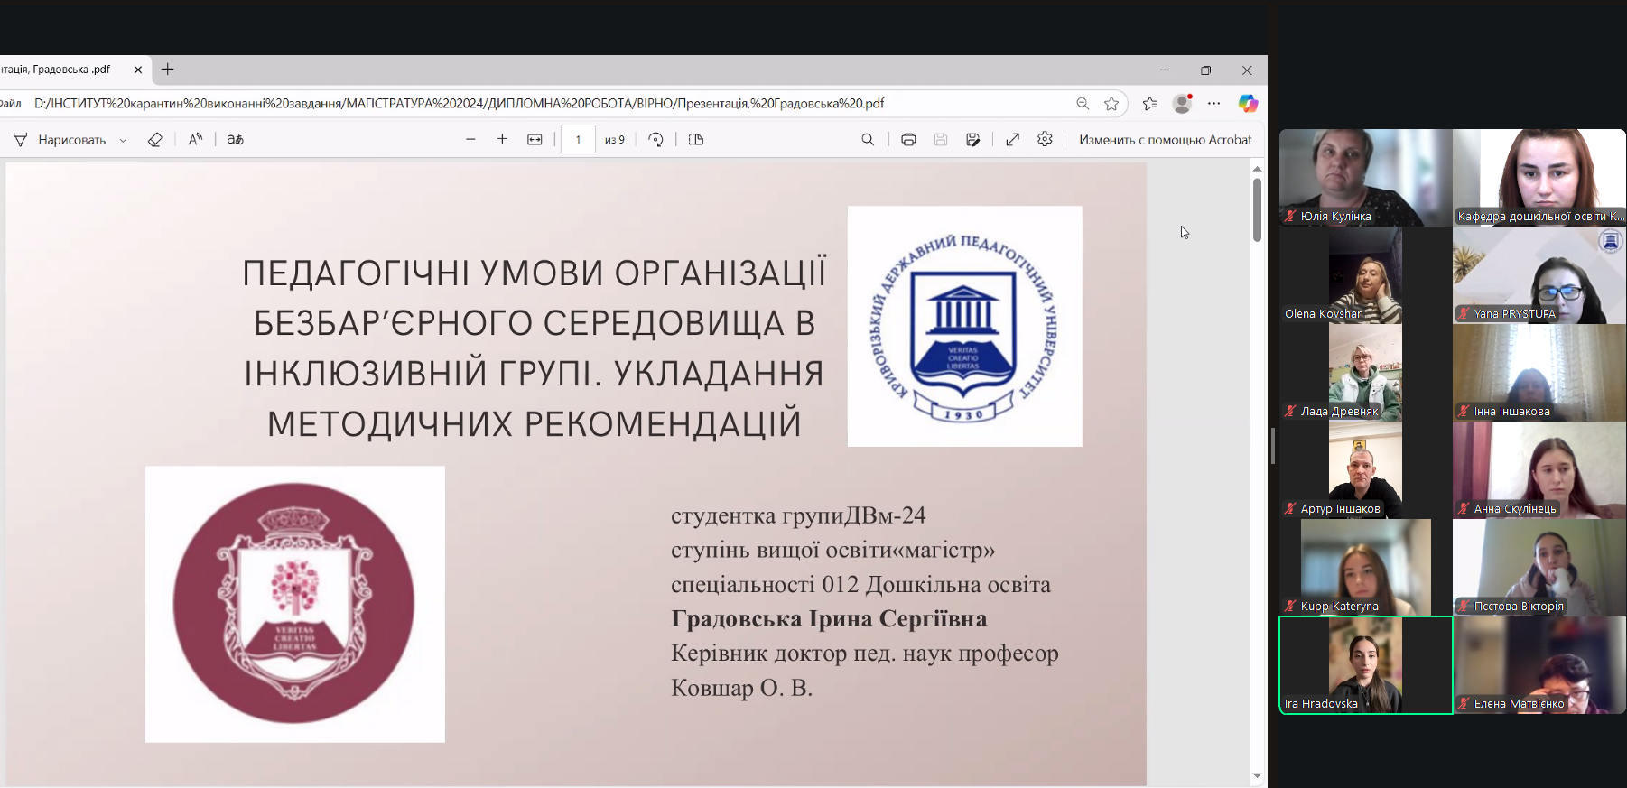Open the browser profile avatar
The image size is (1627, 788).
pos(1182,104)
